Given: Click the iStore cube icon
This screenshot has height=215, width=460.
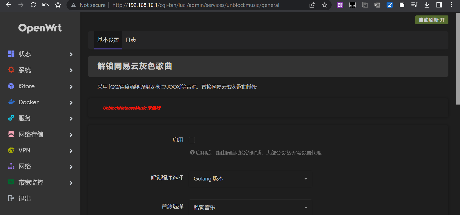Looking at the screenshot, I should 11,86.
